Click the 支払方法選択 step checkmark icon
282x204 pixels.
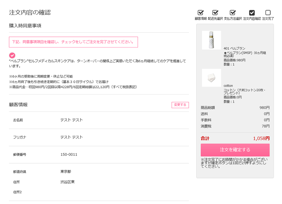(232, 12)
